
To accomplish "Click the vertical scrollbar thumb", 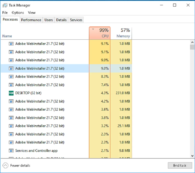I will point(192,47).
